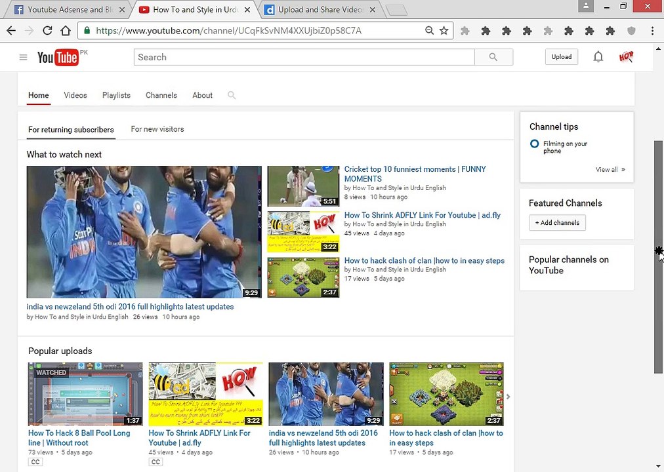Switch to For new visitors view
Screen dimensions: 664x472
157,129
